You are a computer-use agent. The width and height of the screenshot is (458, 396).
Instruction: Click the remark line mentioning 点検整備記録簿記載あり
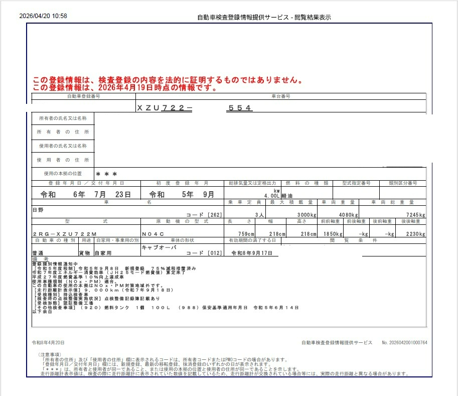pos(97,299)
